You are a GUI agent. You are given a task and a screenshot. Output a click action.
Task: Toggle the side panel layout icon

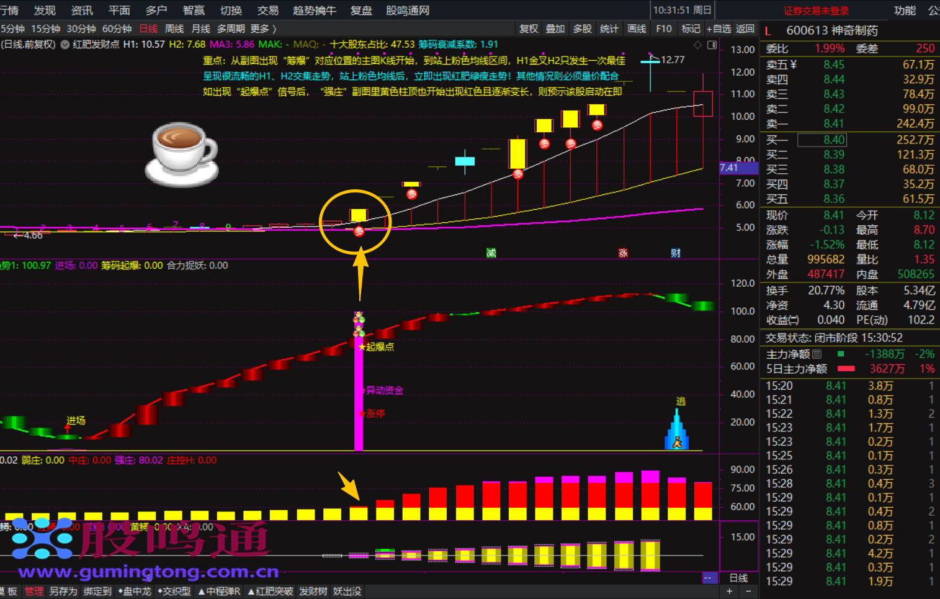point(712,45)
